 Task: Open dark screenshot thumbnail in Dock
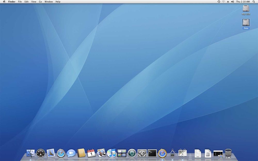click(218, 154)
